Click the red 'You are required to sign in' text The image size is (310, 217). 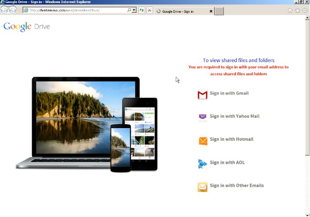(x=238, y=70)
